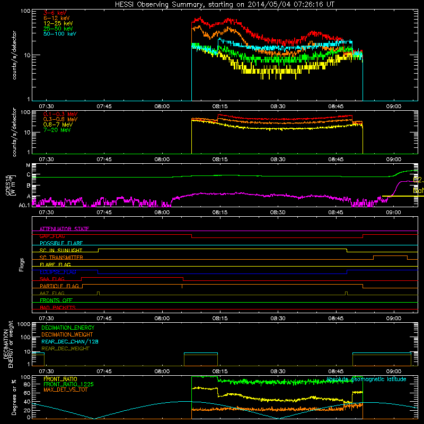Click the FRONT_RATIO_1225 legend label
Screen dimensions: 424x424
(68, 384)
